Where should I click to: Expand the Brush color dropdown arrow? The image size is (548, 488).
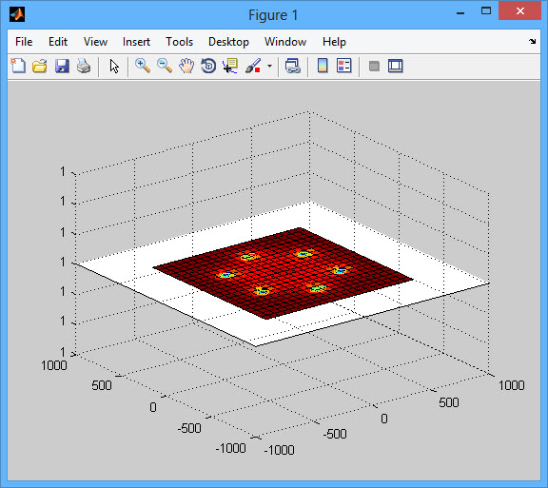click(x=269, y=66)
